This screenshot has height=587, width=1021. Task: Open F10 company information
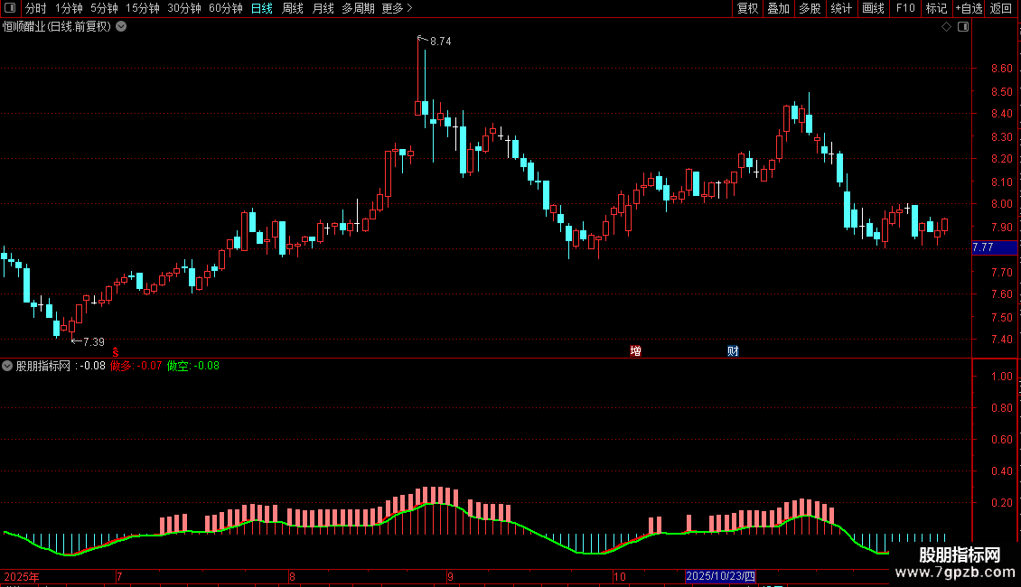click(905, 8)
